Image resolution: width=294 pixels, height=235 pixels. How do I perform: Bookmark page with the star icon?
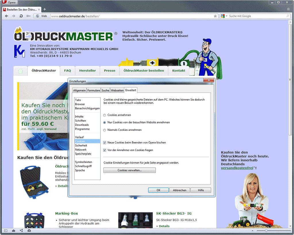point(215,16)
